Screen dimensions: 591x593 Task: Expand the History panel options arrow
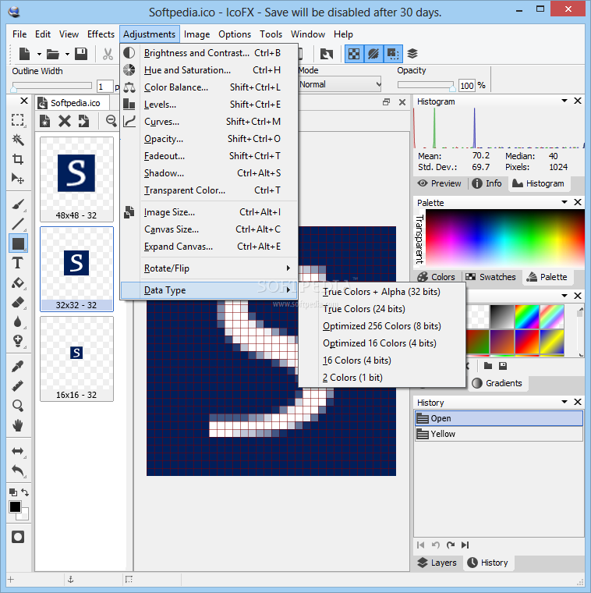[564, 402]
